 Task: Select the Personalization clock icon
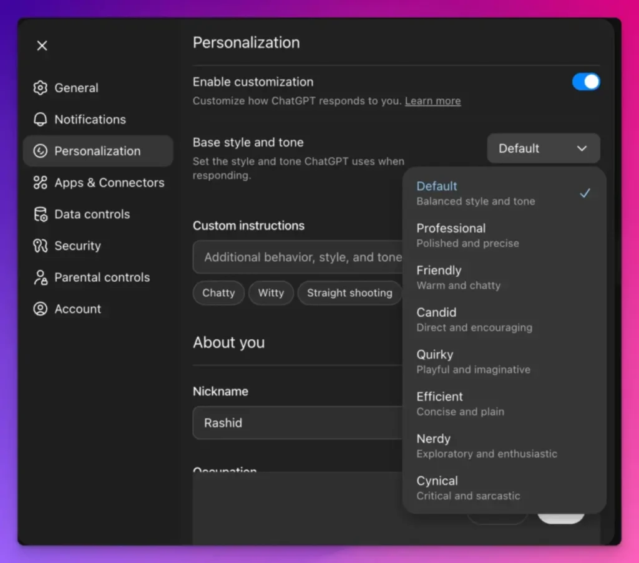click(x=41, y=151)
